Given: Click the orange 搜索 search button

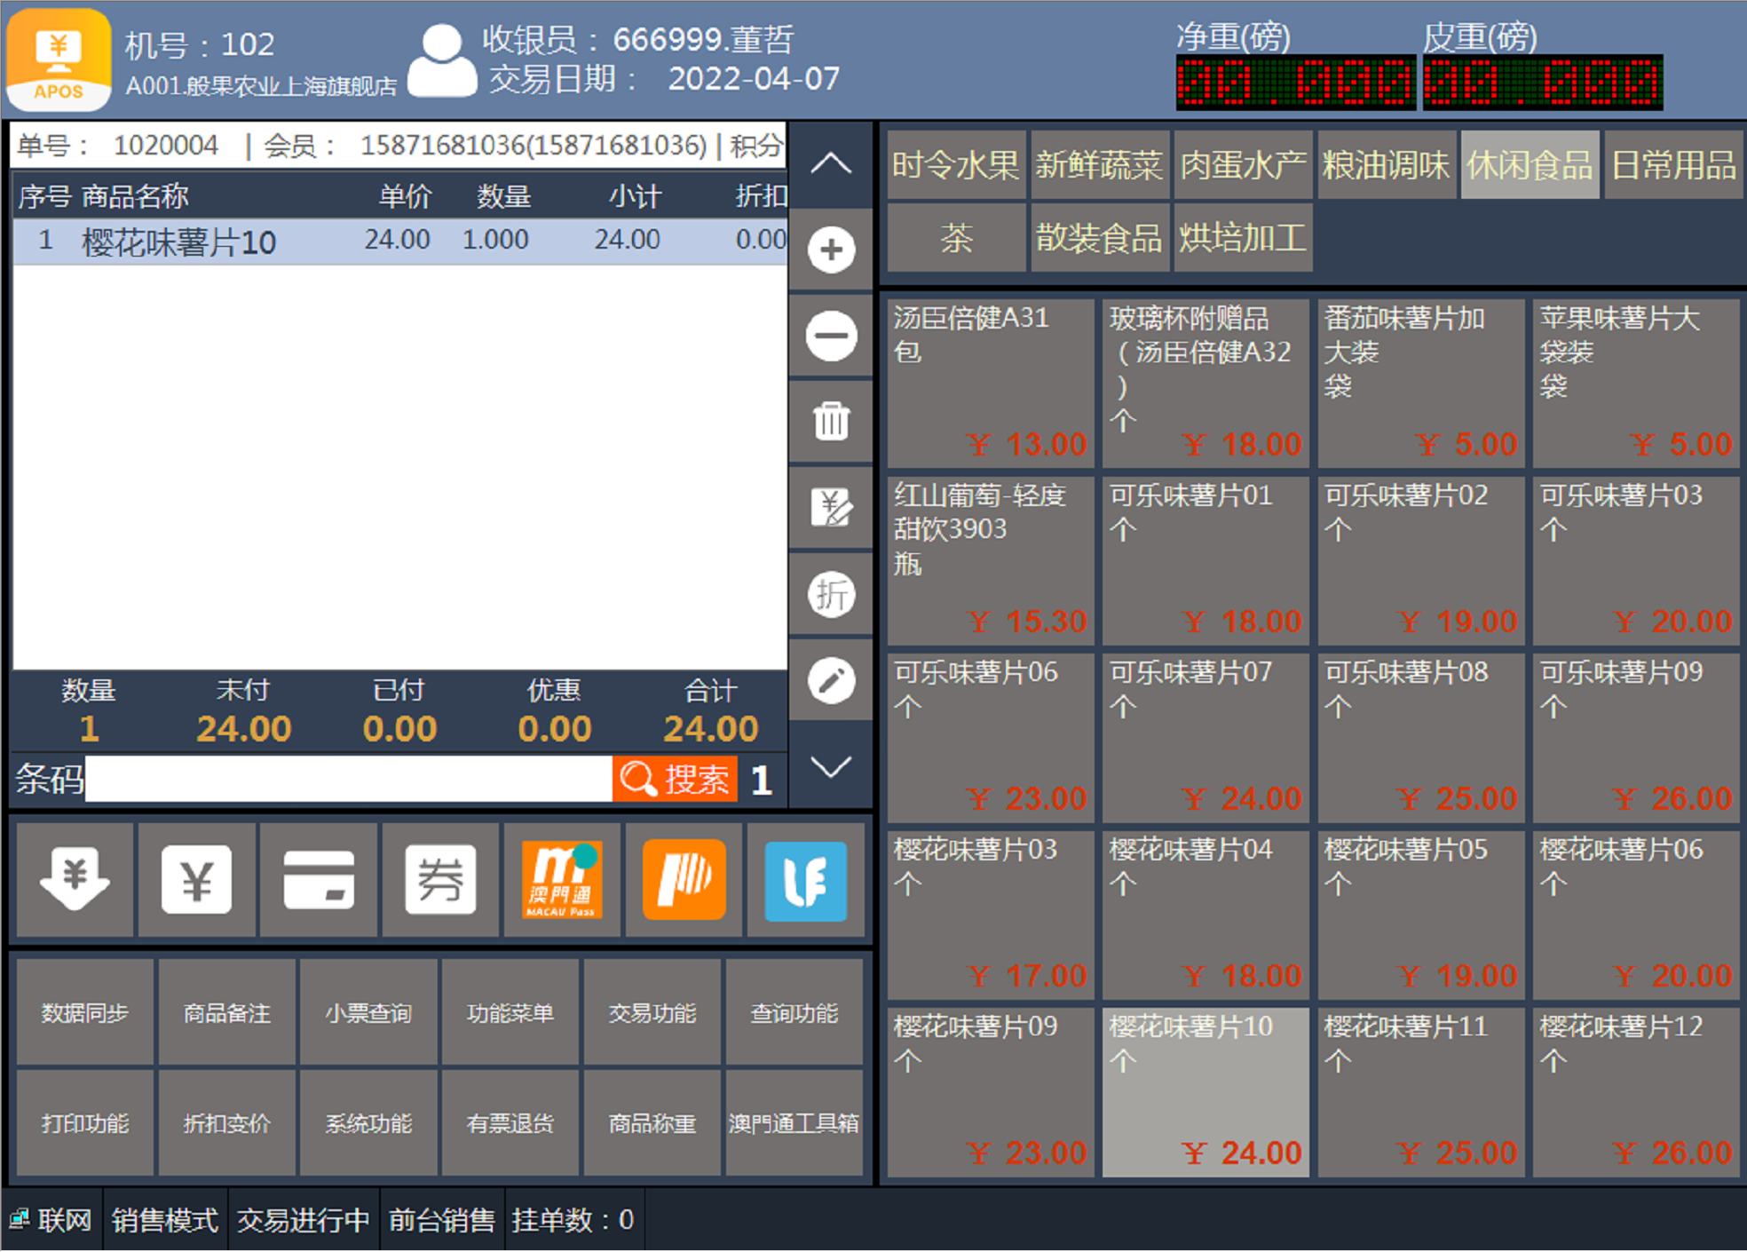Looking at the screenshot, I should [675, 779].
